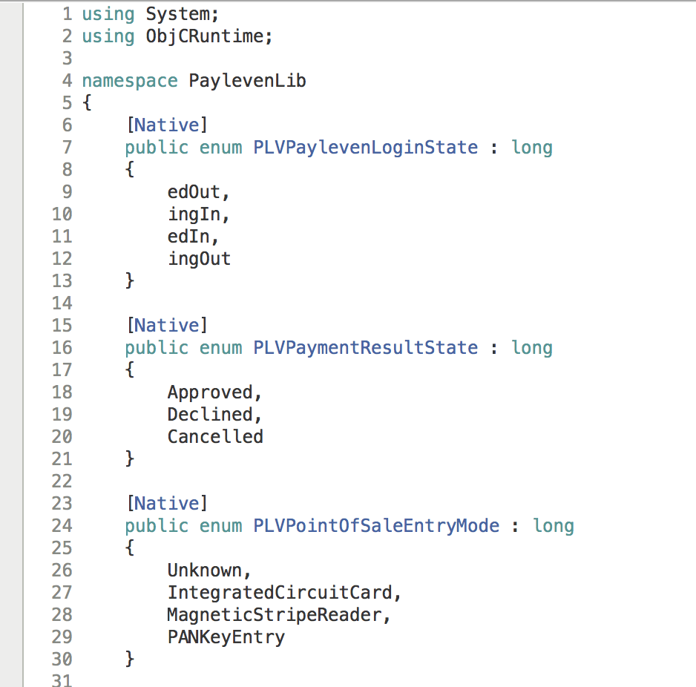Click 'long' type on line 16

pyautogui.click(x=532, y=348)
